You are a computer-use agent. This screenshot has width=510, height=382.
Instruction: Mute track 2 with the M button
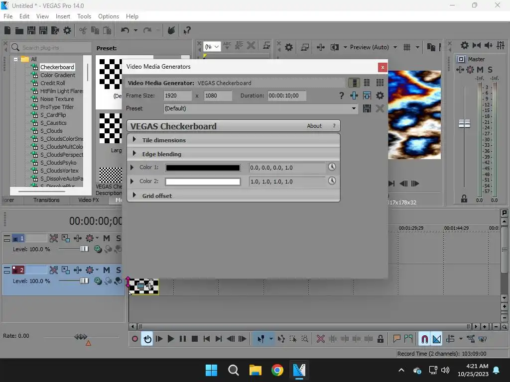pyautogui.click(x=107, y=270)
